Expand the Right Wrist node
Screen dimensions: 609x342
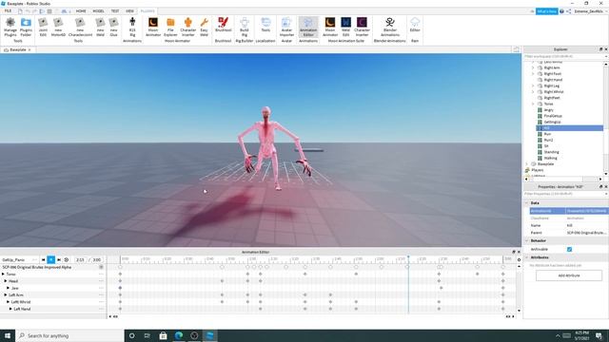point(533,92)
